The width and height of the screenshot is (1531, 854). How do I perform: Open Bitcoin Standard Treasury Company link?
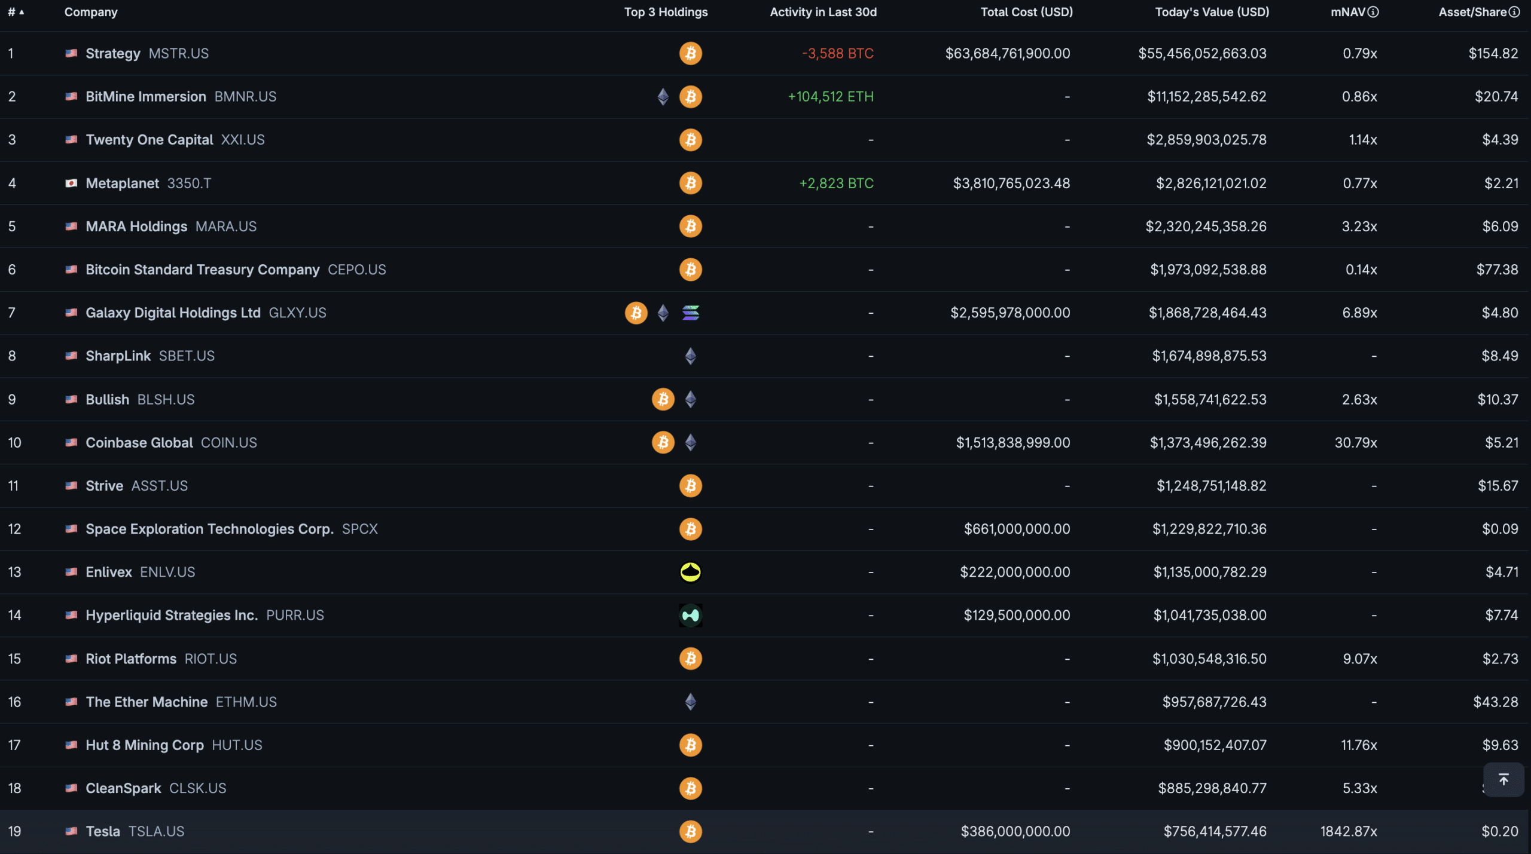[x=236, y=270]
